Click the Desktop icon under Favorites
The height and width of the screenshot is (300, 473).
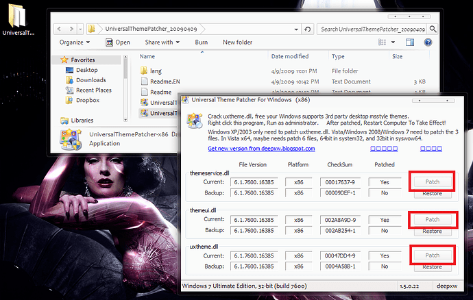[86, 70]
